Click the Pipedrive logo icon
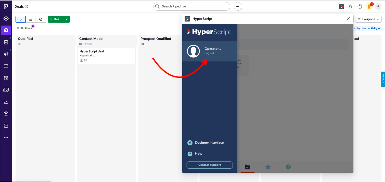 [x=6, y=6]
